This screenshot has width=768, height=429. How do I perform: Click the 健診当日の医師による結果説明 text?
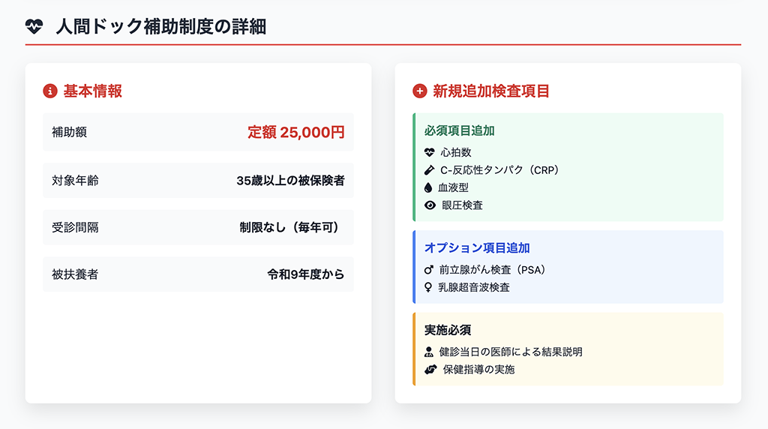tap(511, 352)
